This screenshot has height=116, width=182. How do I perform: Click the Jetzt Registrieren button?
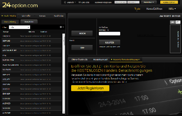tap(90, 88)
